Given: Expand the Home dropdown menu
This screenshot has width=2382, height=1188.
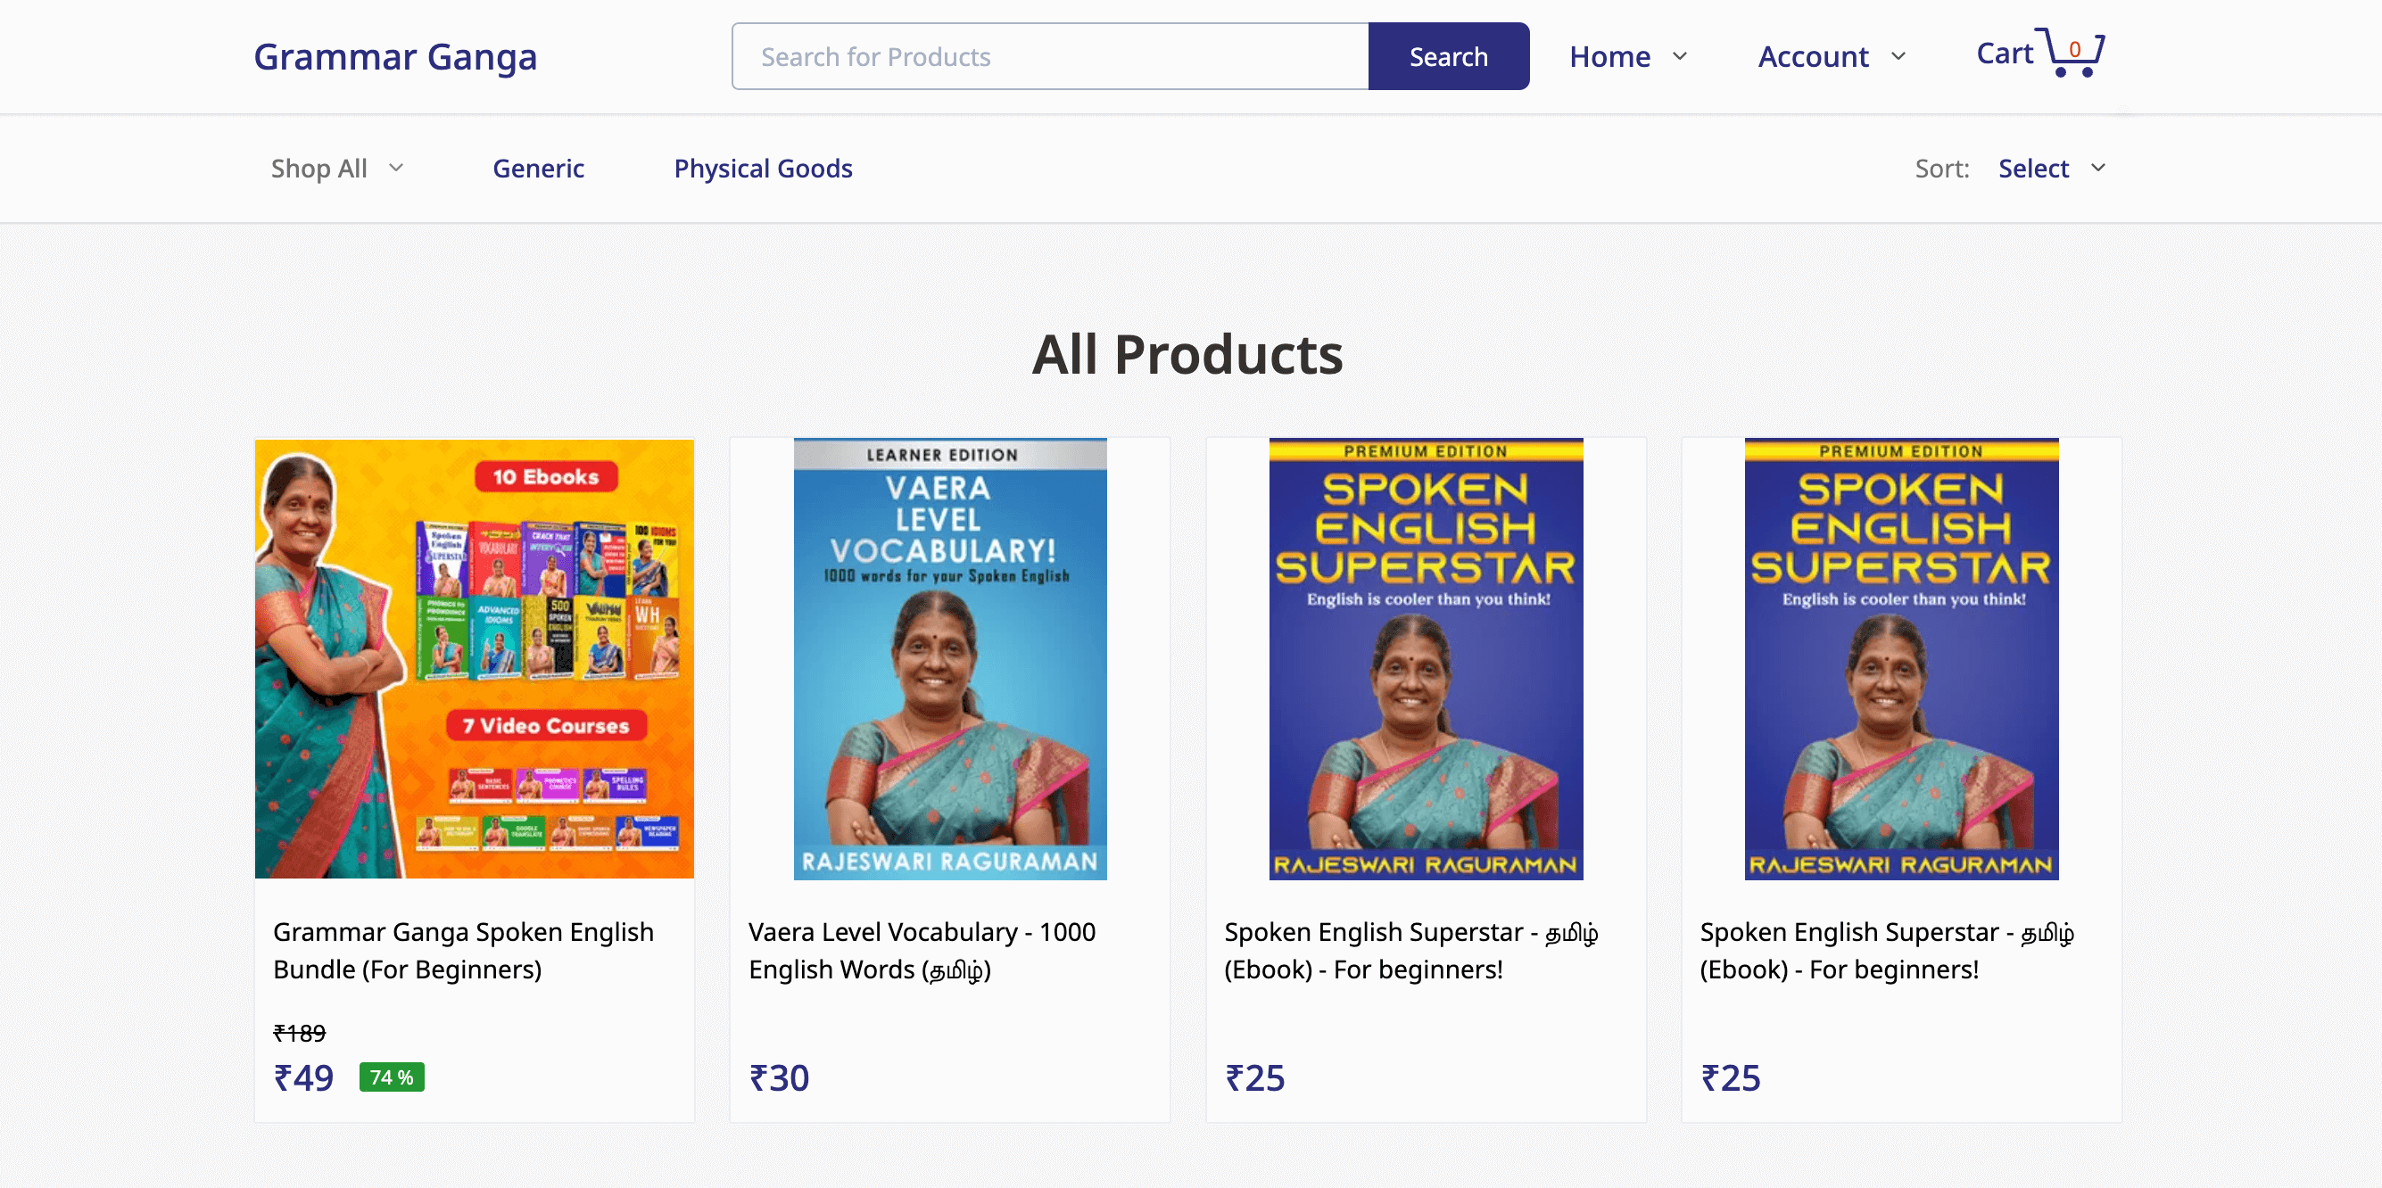Looking at the screenshot, I should [x=1626, y=56].
